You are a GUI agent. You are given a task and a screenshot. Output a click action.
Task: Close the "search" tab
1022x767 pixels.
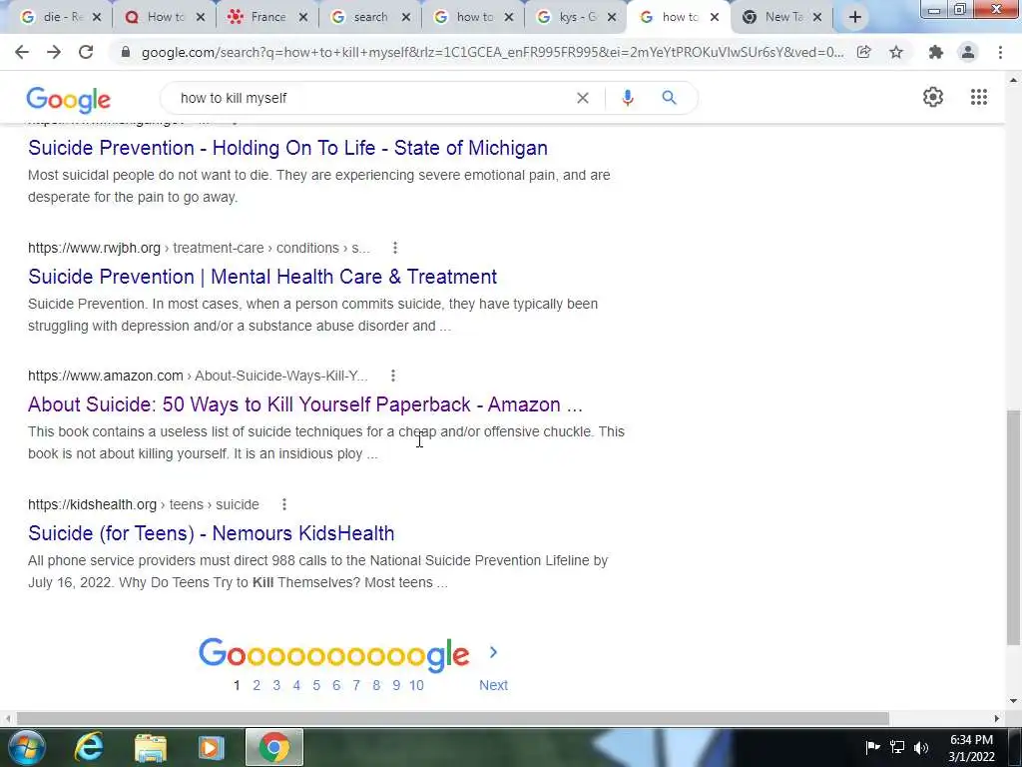click(x=406, y=18)
